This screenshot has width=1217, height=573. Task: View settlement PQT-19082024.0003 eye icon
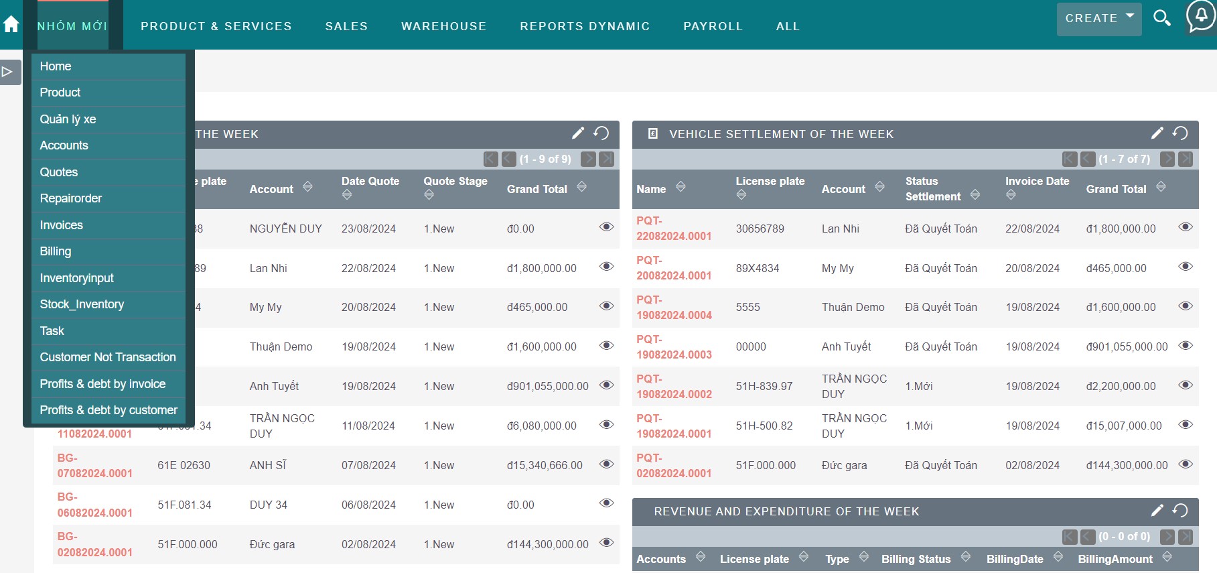coord(1186,346)
